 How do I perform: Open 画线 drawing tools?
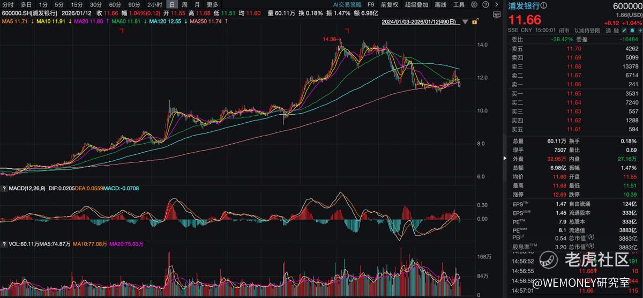440,4
